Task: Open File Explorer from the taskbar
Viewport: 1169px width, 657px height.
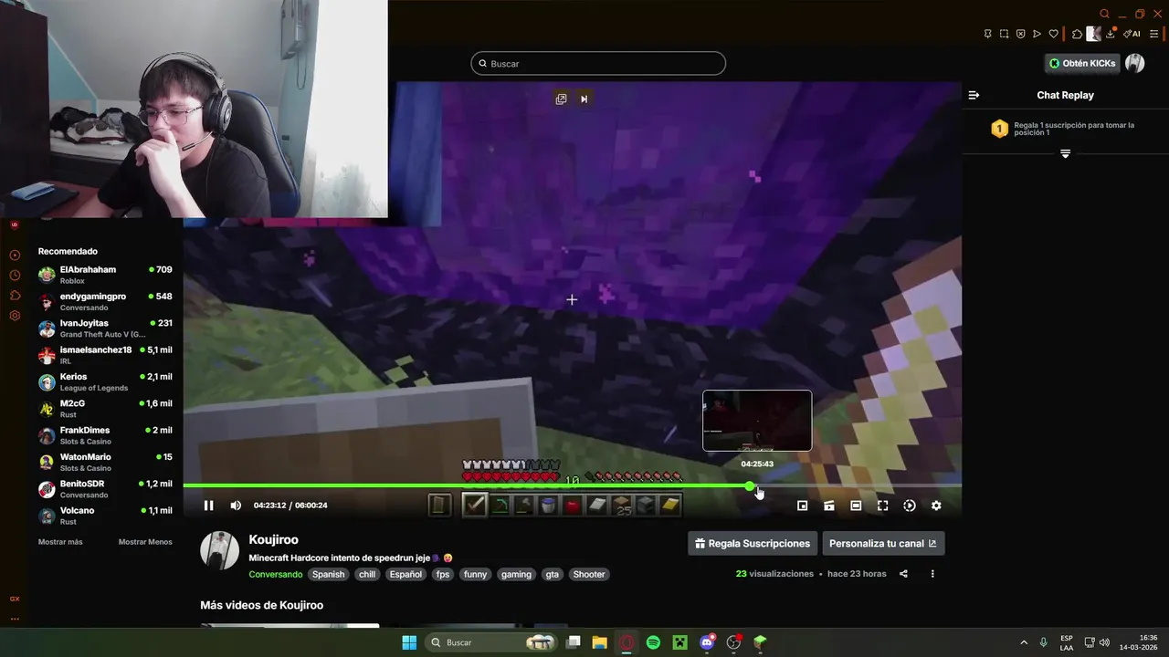Action: [599, 642]
